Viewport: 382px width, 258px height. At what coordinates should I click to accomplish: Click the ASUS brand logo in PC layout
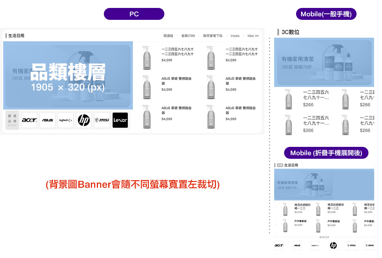pos(47,120)
